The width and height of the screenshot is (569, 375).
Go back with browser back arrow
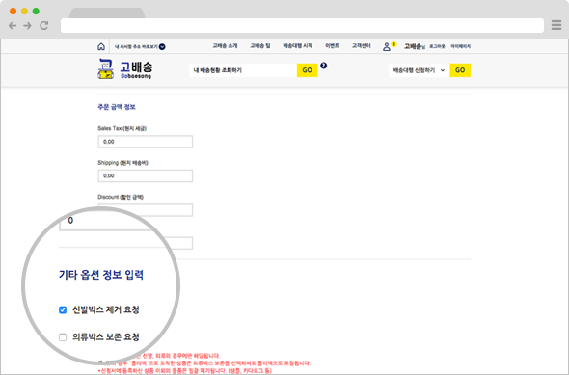point(13,25)
